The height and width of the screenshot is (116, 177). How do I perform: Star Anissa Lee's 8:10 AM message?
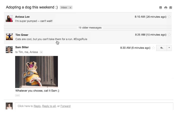click(169, 17)
